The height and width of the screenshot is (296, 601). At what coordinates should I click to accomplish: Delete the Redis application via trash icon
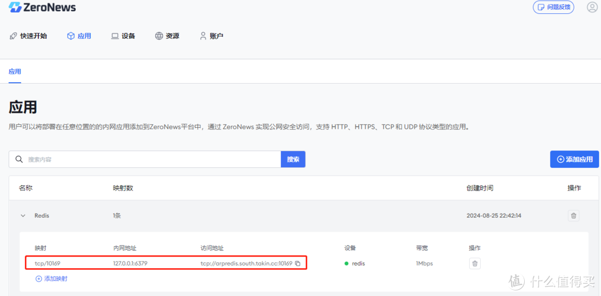click(x=573, y=215)
